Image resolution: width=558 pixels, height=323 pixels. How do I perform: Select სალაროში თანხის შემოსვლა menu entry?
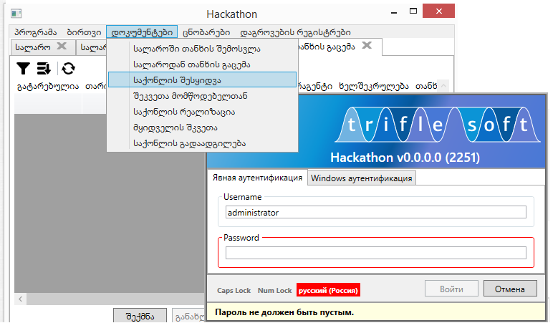click(202, 49)
